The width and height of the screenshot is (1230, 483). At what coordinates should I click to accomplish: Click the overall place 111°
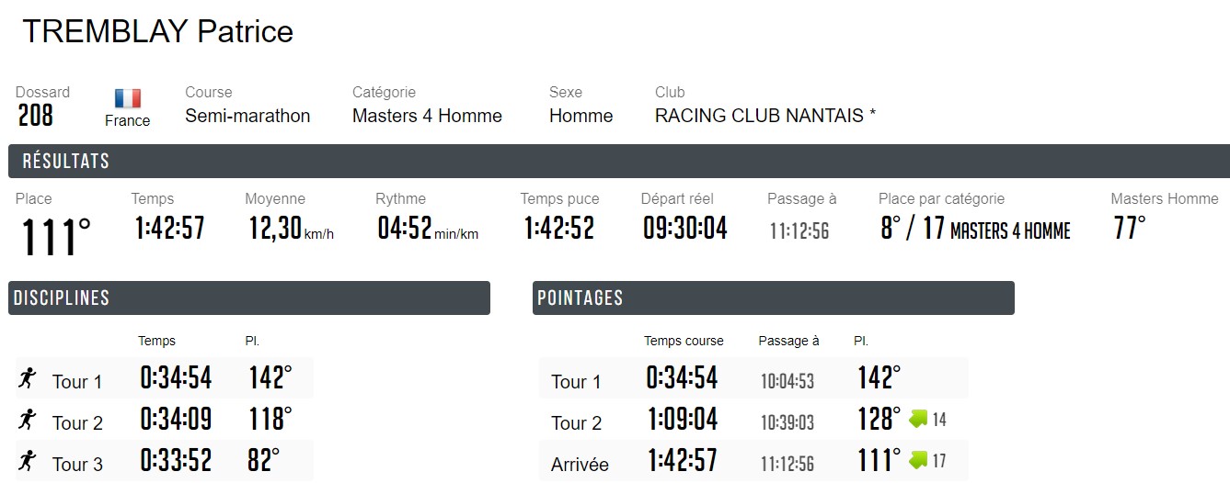(x=56, y=235)
